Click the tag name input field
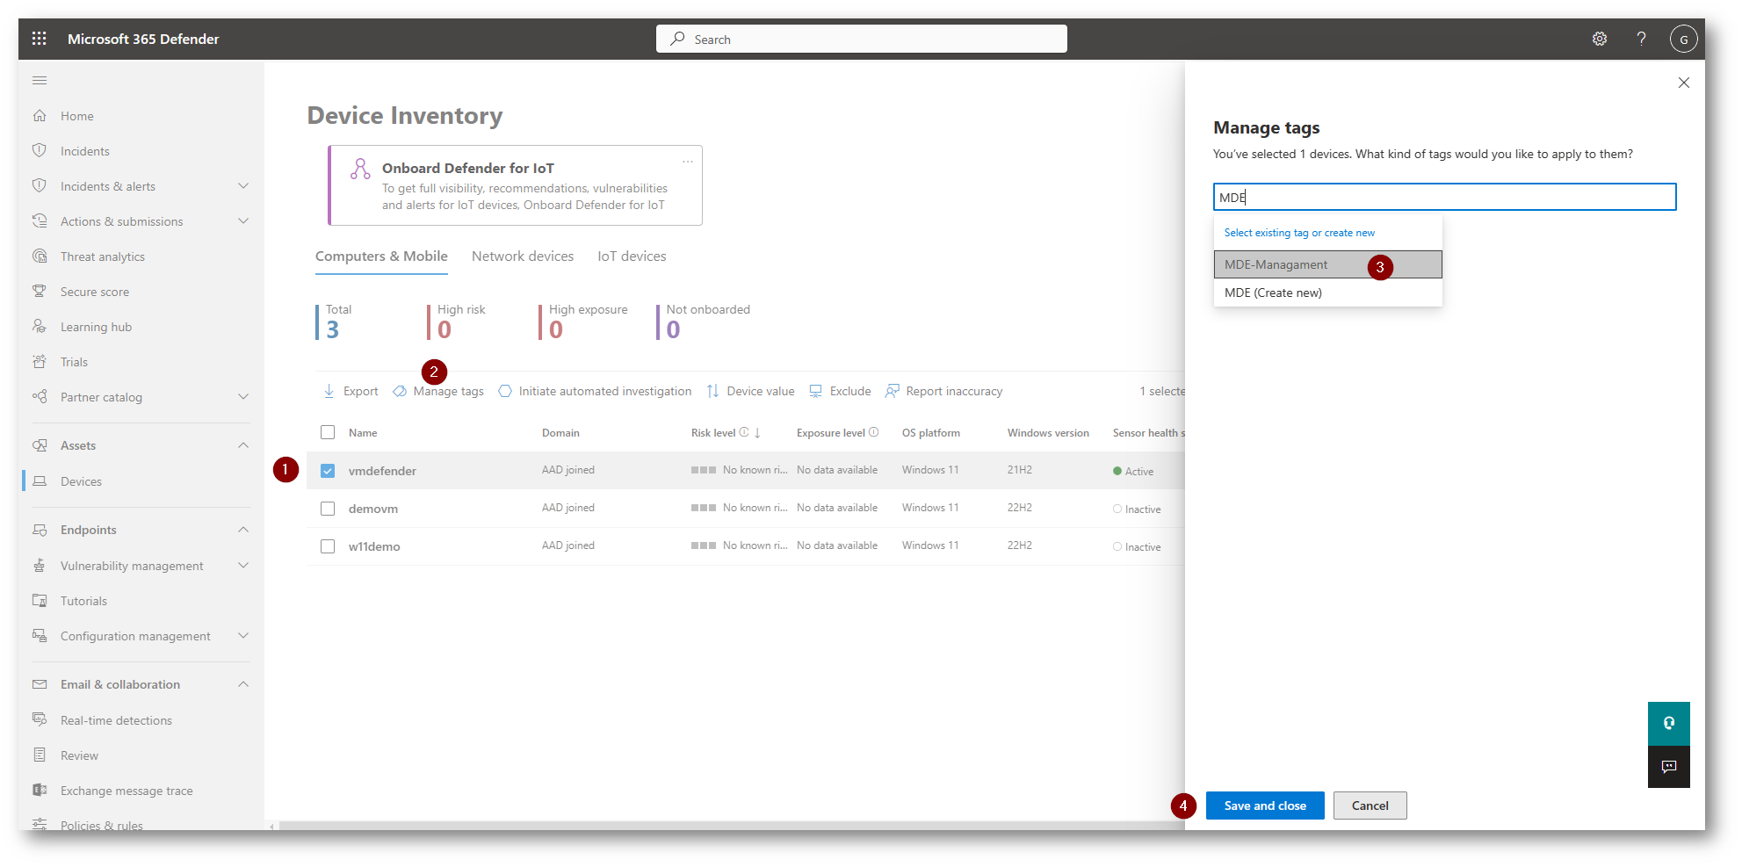This screenshot has width=1742, height=867. (1444, 197)
